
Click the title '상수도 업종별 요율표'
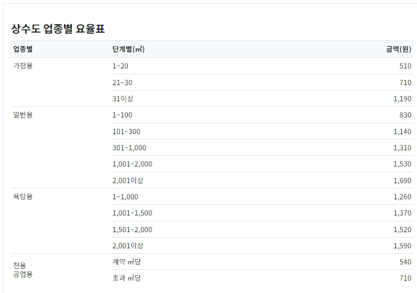click(x=58, y=29)
